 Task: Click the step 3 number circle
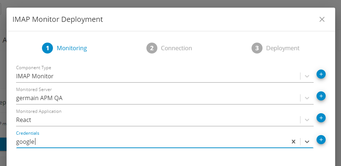click(x=257, y=48)
